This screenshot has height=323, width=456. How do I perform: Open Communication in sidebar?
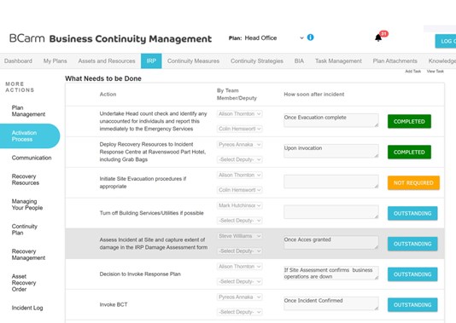32,158
